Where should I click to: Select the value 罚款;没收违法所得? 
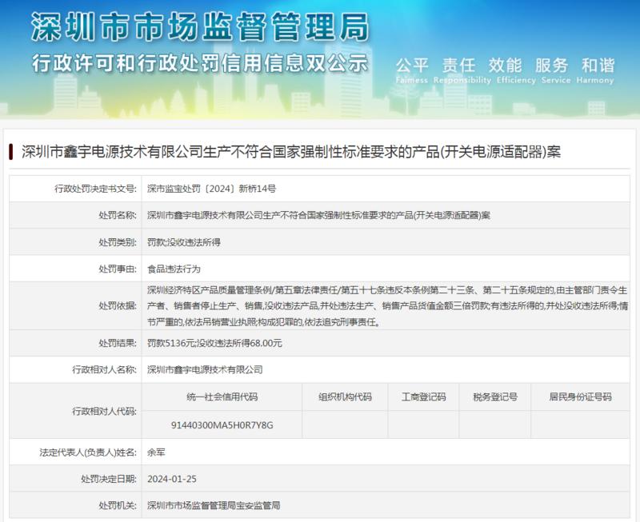point(184,242)
